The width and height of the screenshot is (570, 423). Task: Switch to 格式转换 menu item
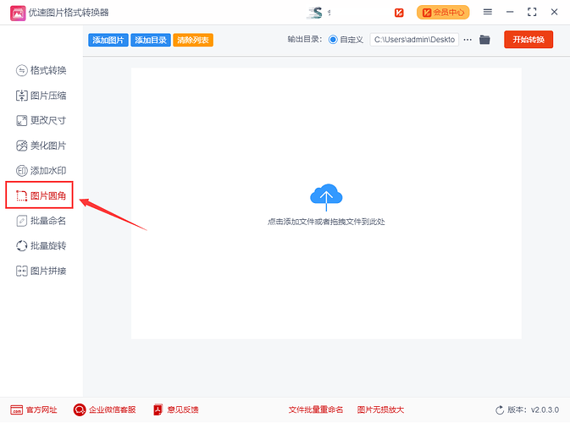pyautogui.click(x=41, y=70)
